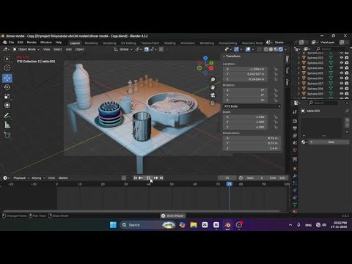Open the XYZ Euler rotation mode dropdown
352x264 pixels.
coord(252,106)
